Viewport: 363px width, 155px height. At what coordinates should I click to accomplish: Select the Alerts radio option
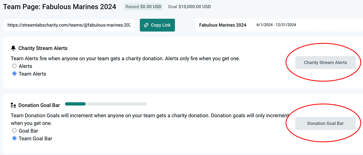14,66
